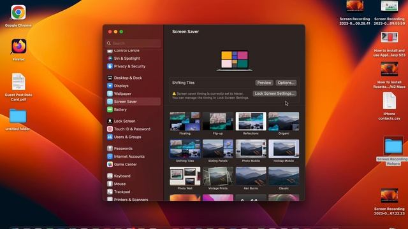Open Users & Groups settings
Image resolution: width=408 pixels, height=229 pixels.
pos(133,137)
